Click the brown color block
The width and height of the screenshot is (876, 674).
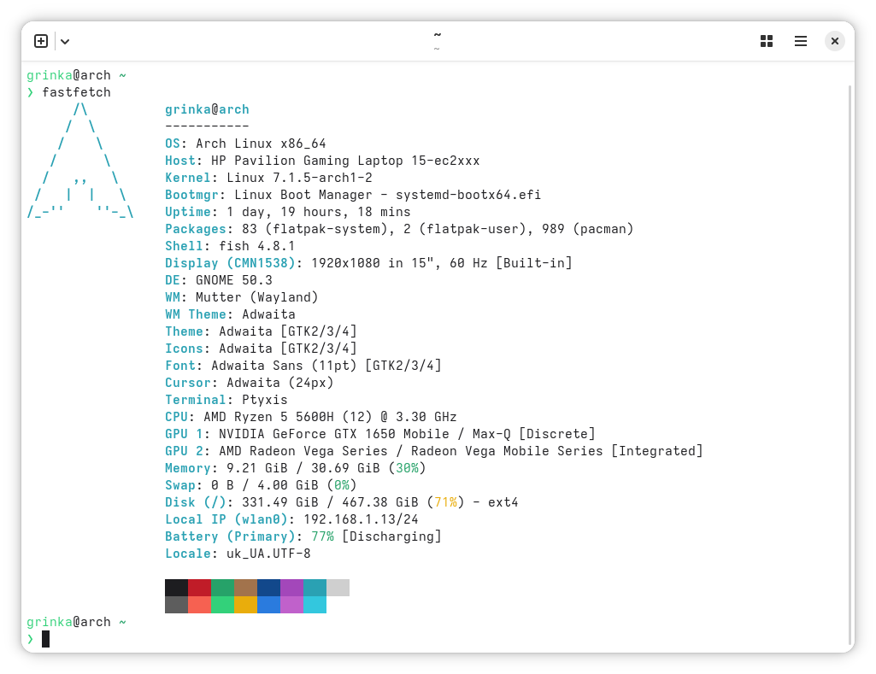246,588
